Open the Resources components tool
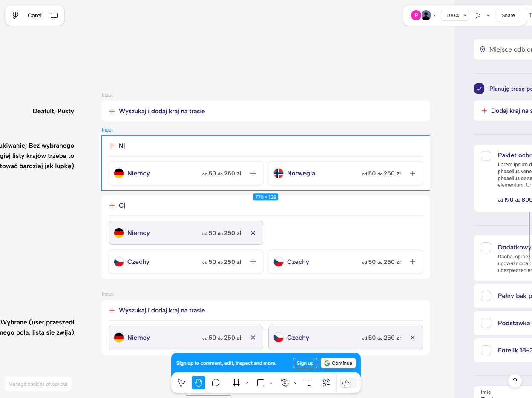This screenshot has height=398, width=532. (326, 383)
